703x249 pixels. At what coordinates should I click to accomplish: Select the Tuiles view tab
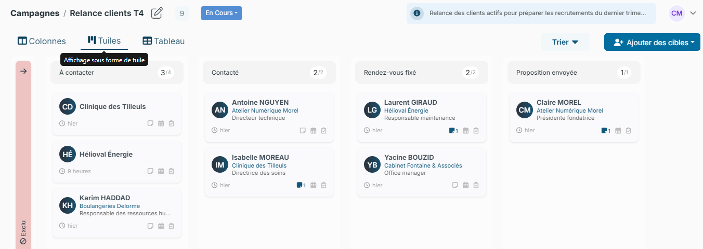coord(105,40)
